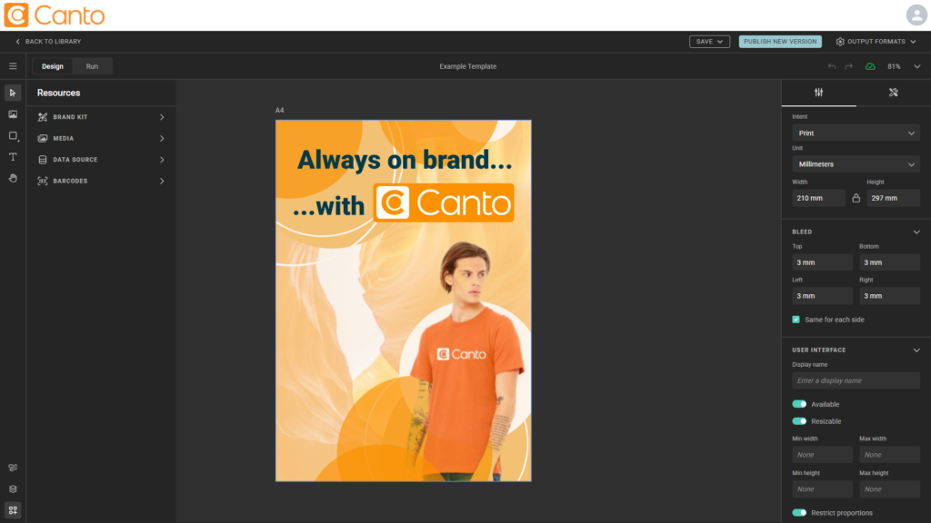Expand the Brand Kit resource
The height and width of the screenshot is (523, 931).
(x=101, y=117)
